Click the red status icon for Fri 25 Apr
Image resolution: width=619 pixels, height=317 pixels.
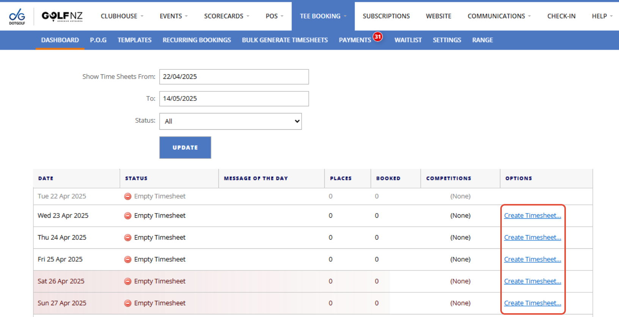click(128, 260)
